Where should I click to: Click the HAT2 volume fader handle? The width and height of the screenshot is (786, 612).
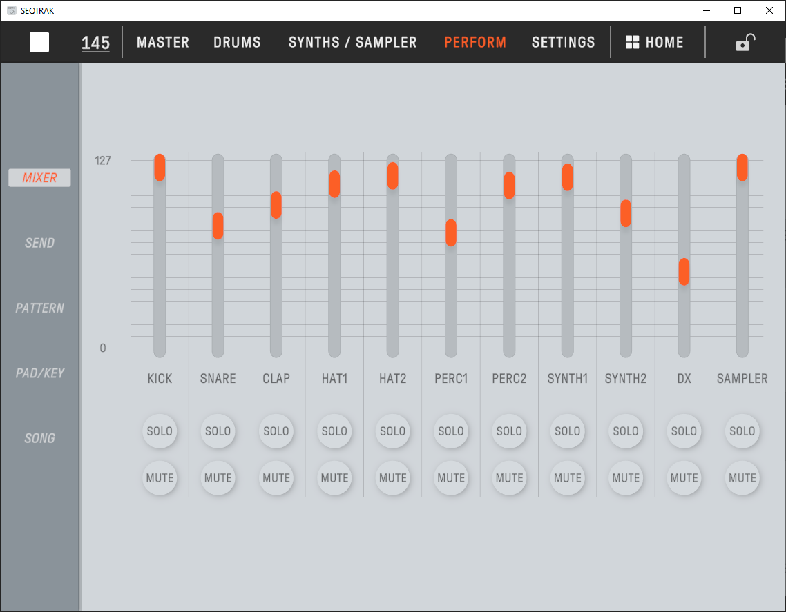point(392,176)
